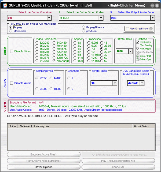Open the Output Audio Codec dropdown arrow
The height and width of the screenshot is (172, 161).
click(152, 18)
